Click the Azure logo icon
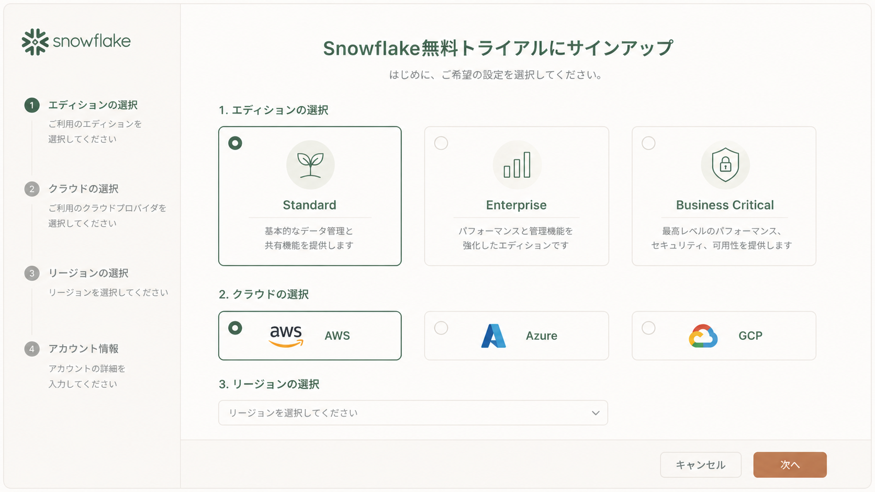This screenshot has width=875, height=492. coord(493,336)
